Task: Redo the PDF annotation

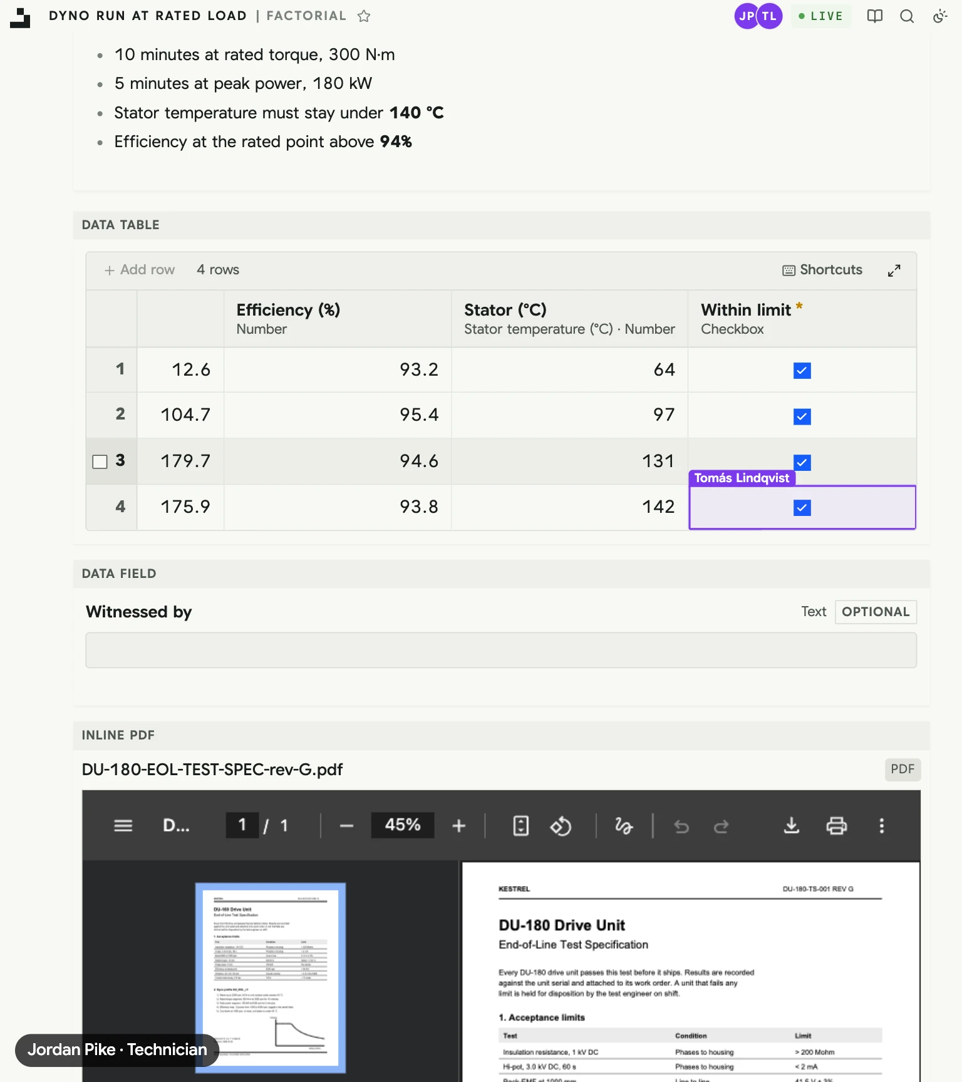Action: coord(721,827)
